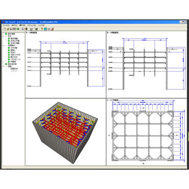Select 中間杭 in the tree
This screenshot has width=189, height=189.
13,62
